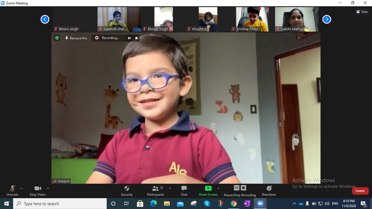The image size is (372, 209).
Task: Open Mail app from taskbar
Action: 180,204
